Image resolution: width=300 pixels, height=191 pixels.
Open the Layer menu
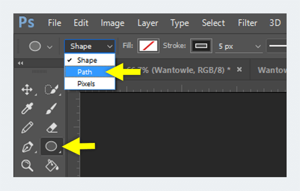click(x=148, y=23)
